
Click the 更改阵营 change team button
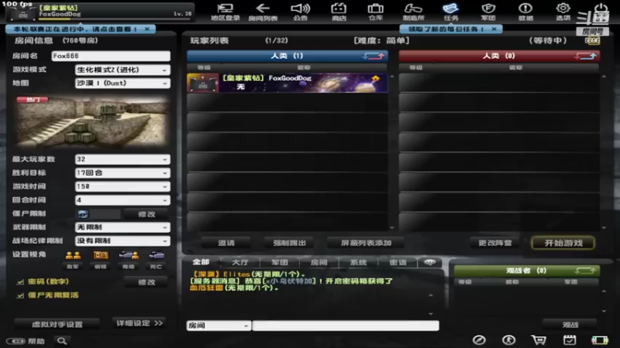495,243
